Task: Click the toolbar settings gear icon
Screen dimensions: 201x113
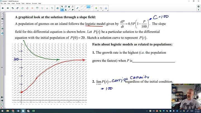Action: click(198, 6)
